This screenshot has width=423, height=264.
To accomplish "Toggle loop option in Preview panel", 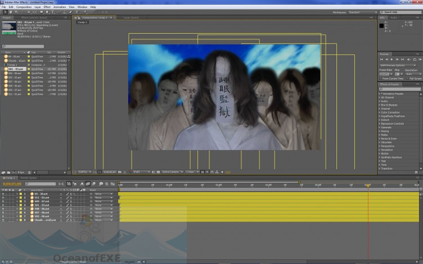I will [415, 60].
